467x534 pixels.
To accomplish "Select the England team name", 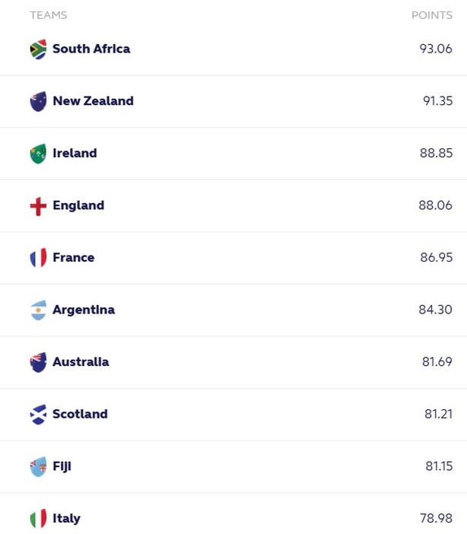I will [x=78, y=205].
